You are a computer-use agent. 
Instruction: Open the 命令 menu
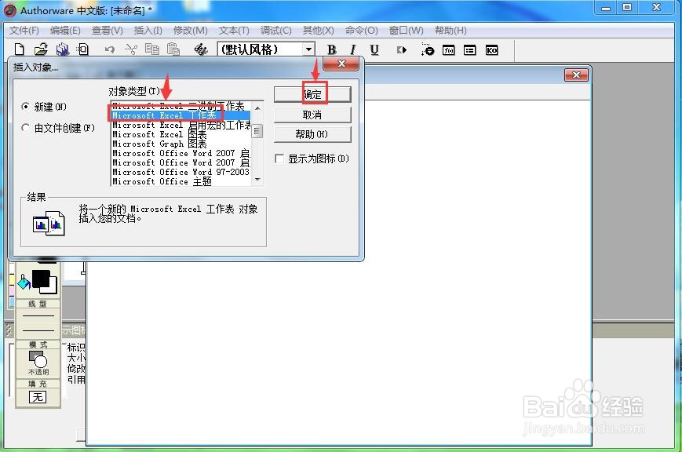361,31
